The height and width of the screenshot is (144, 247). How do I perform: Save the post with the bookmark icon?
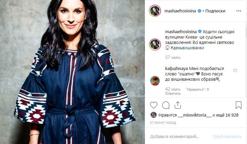tap(239, 105)
